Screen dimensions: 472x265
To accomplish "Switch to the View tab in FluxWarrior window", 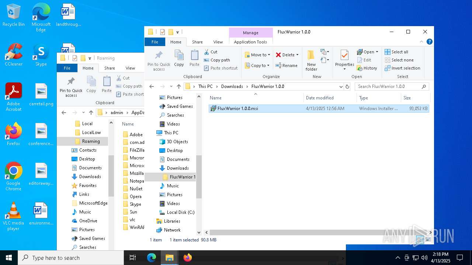I will [x=218, y=42].
